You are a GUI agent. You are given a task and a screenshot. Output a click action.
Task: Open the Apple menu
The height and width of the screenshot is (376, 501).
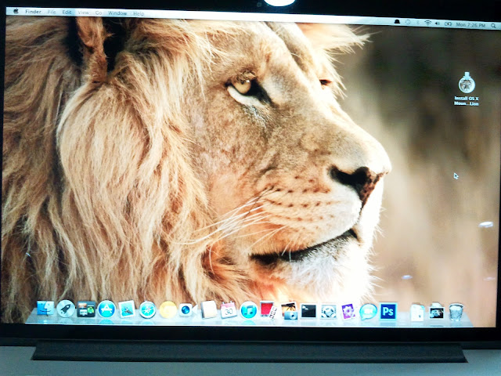pyautogui.click(x=16, y=11)
